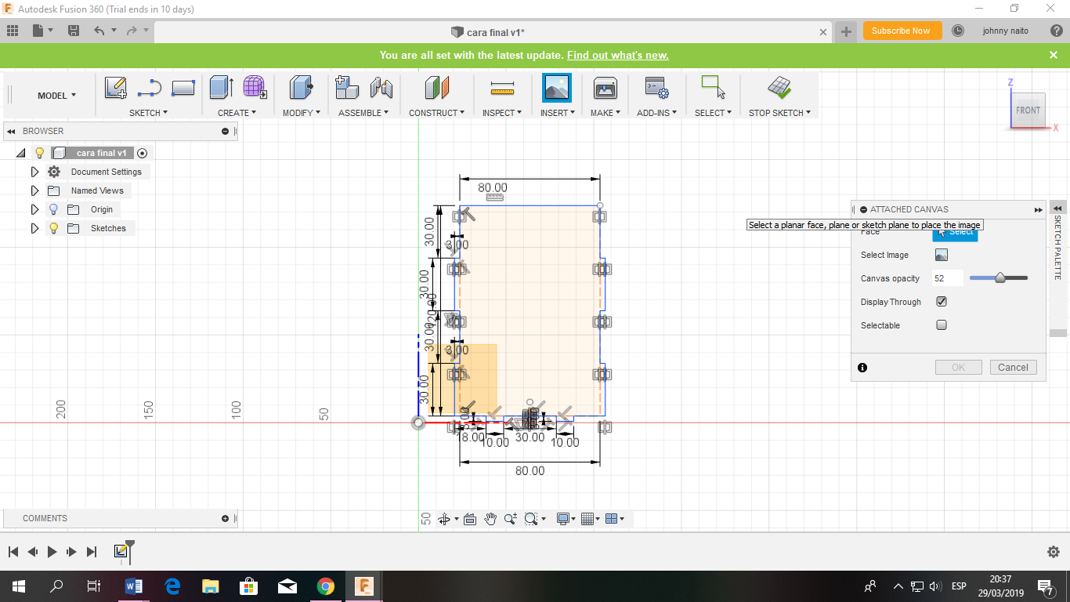
Task: Click the window Select tool icon
Action: click(x=713, y=87)
